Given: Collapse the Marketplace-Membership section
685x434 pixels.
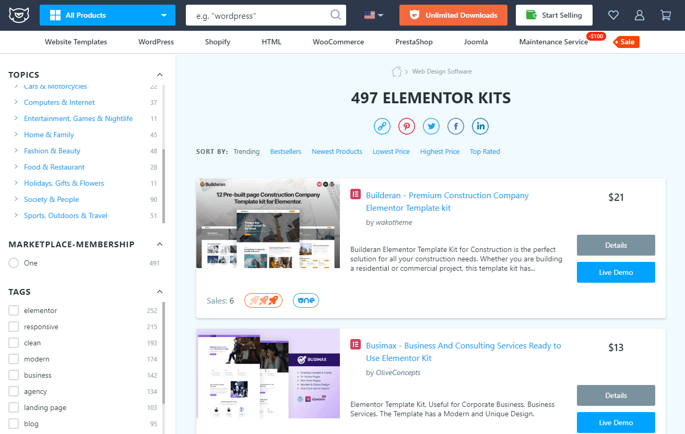Looking at the screenshot, I should click(x=160, y=244).
